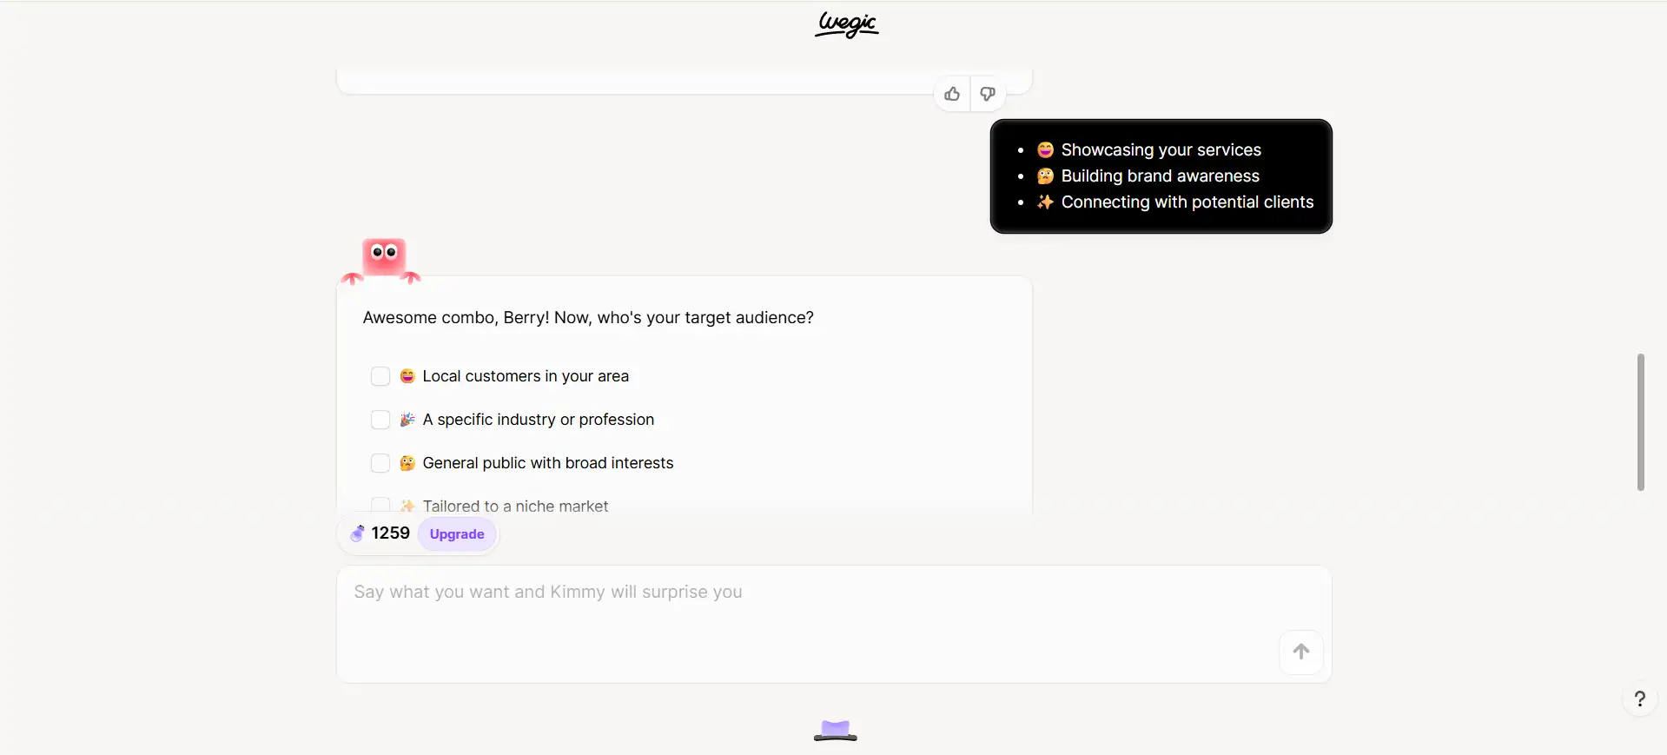This screenshot has width=1667, height=755.
Task: Give a thumbs down to the response
Action: pos(988,94)
